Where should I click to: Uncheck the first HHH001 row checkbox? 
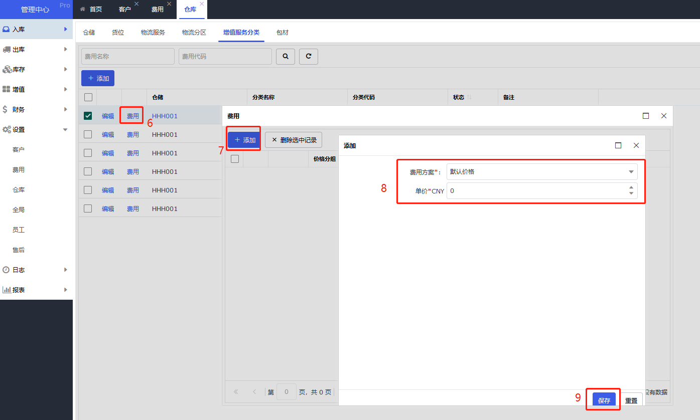coord(88,116)
